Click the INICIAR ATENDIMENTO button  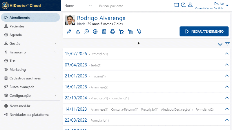[x=204, y=31]
